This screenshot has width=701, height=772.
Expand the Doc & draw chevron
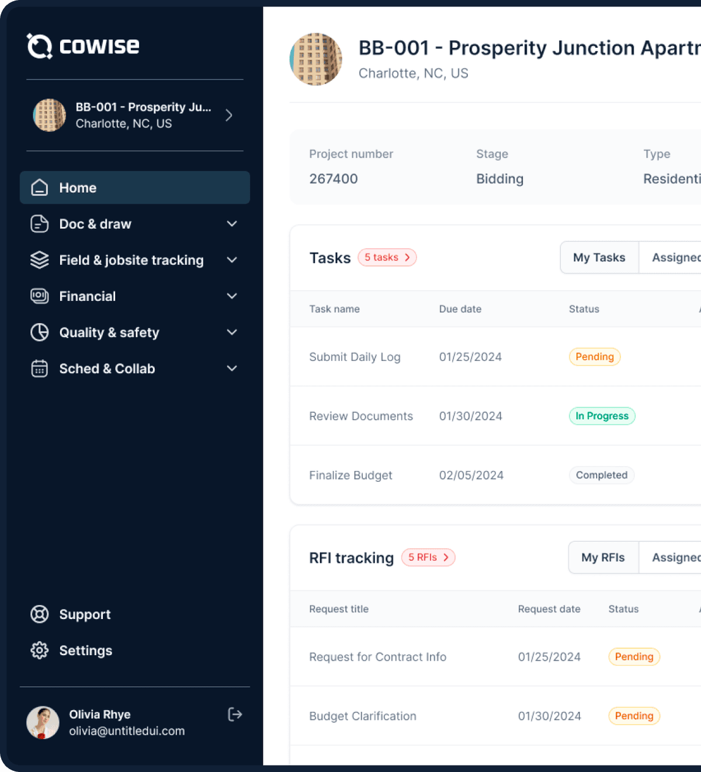[x=232, y=224]
